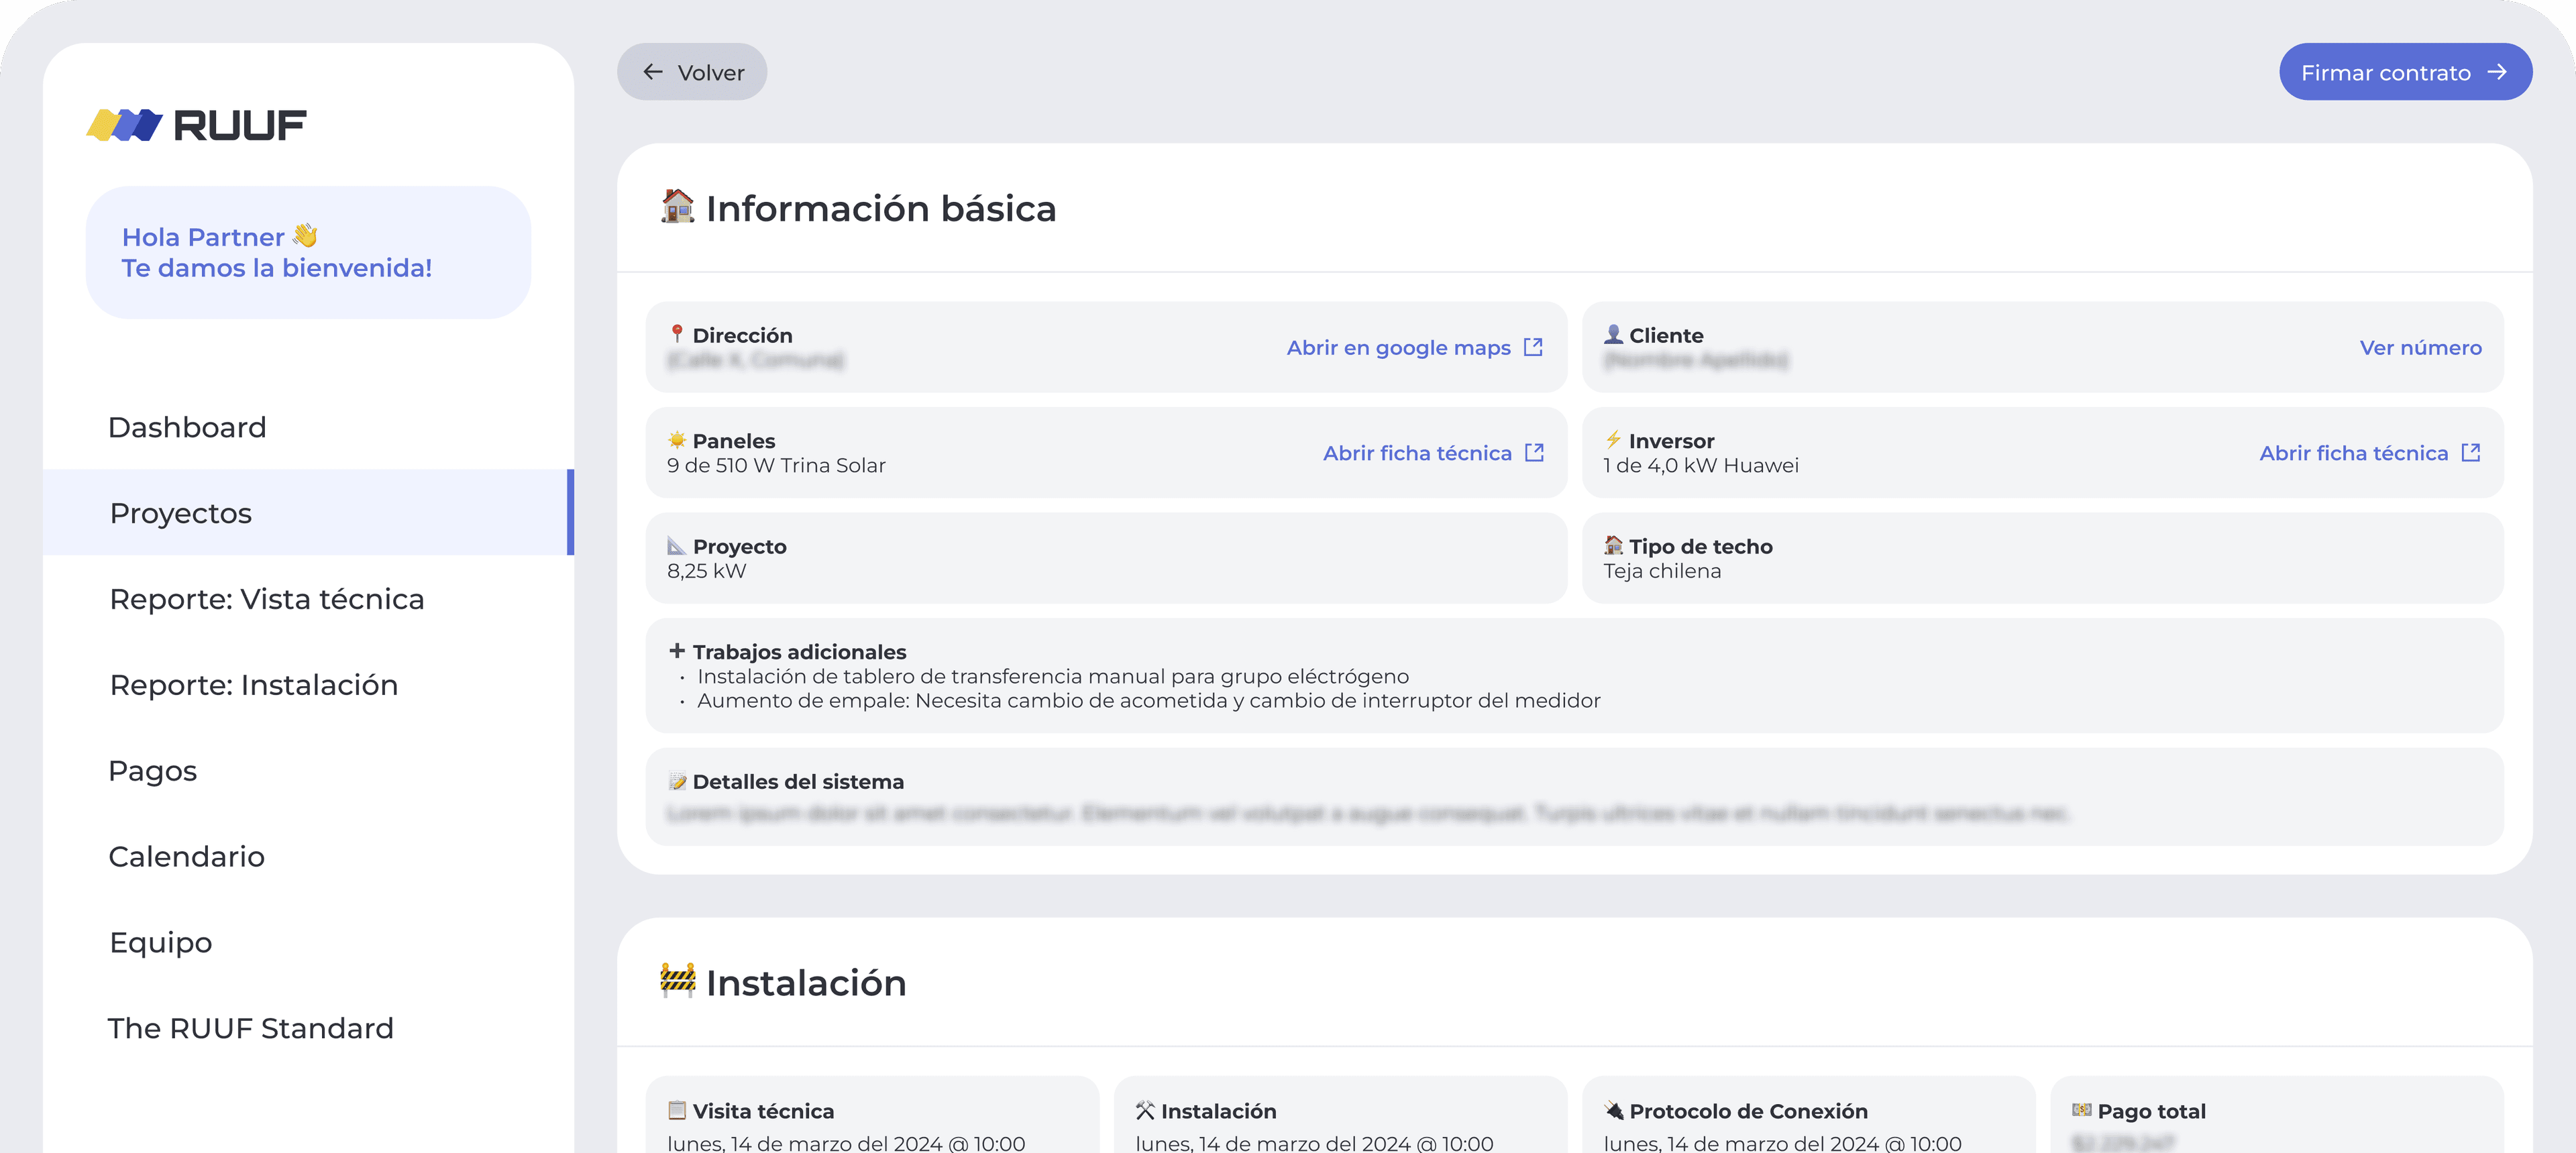Image resolution: width=2576 pixels, height=1153 pixels.
Task: Click the back arrow icon in Volver
Action: click(653, 72)
